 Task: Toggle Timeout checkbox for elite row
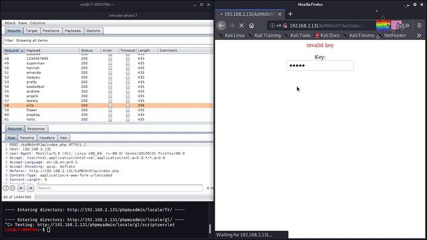[x=127, y=105]
